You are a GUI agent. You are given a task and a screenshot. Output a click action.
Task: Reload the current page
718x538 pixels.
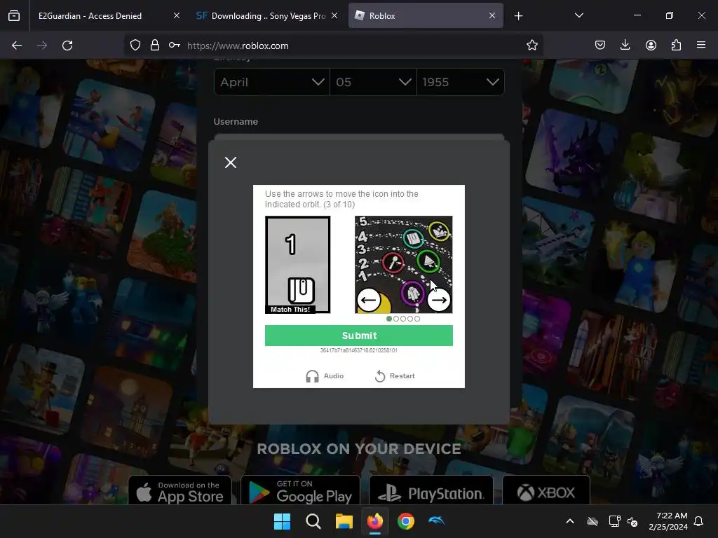pyautogui.click(x=67, y=46)
